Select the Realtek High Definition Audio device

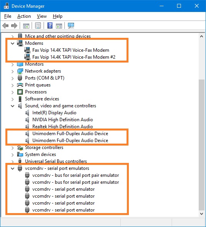coord(62,127)
